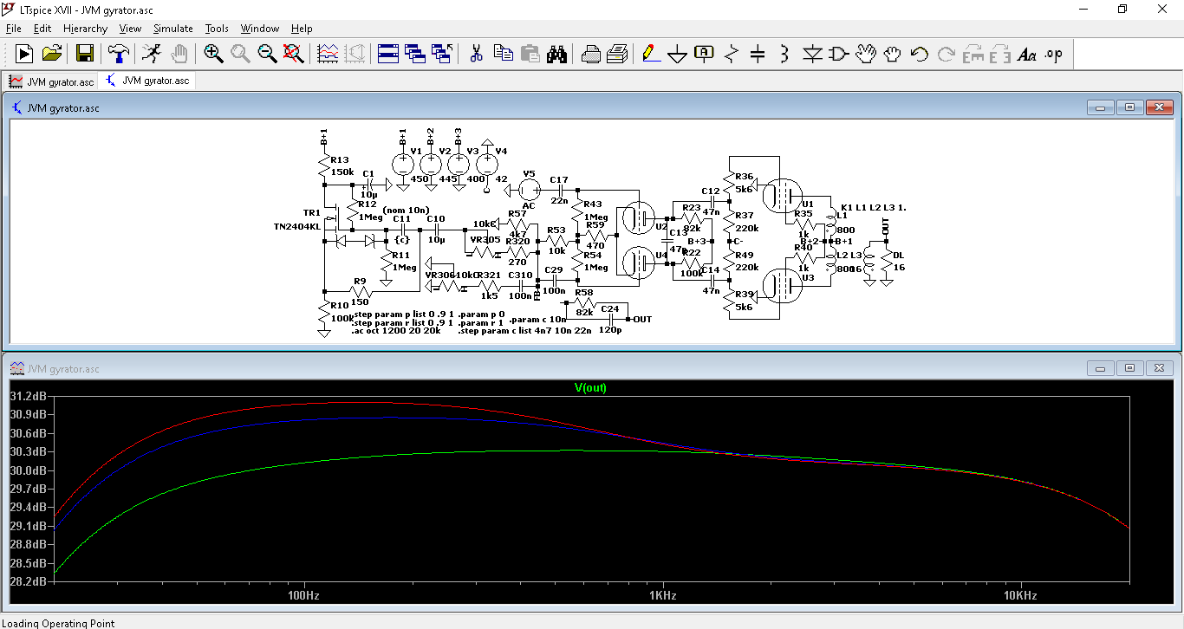Click the 100Hz frequency axis label

tap(303, 597)
